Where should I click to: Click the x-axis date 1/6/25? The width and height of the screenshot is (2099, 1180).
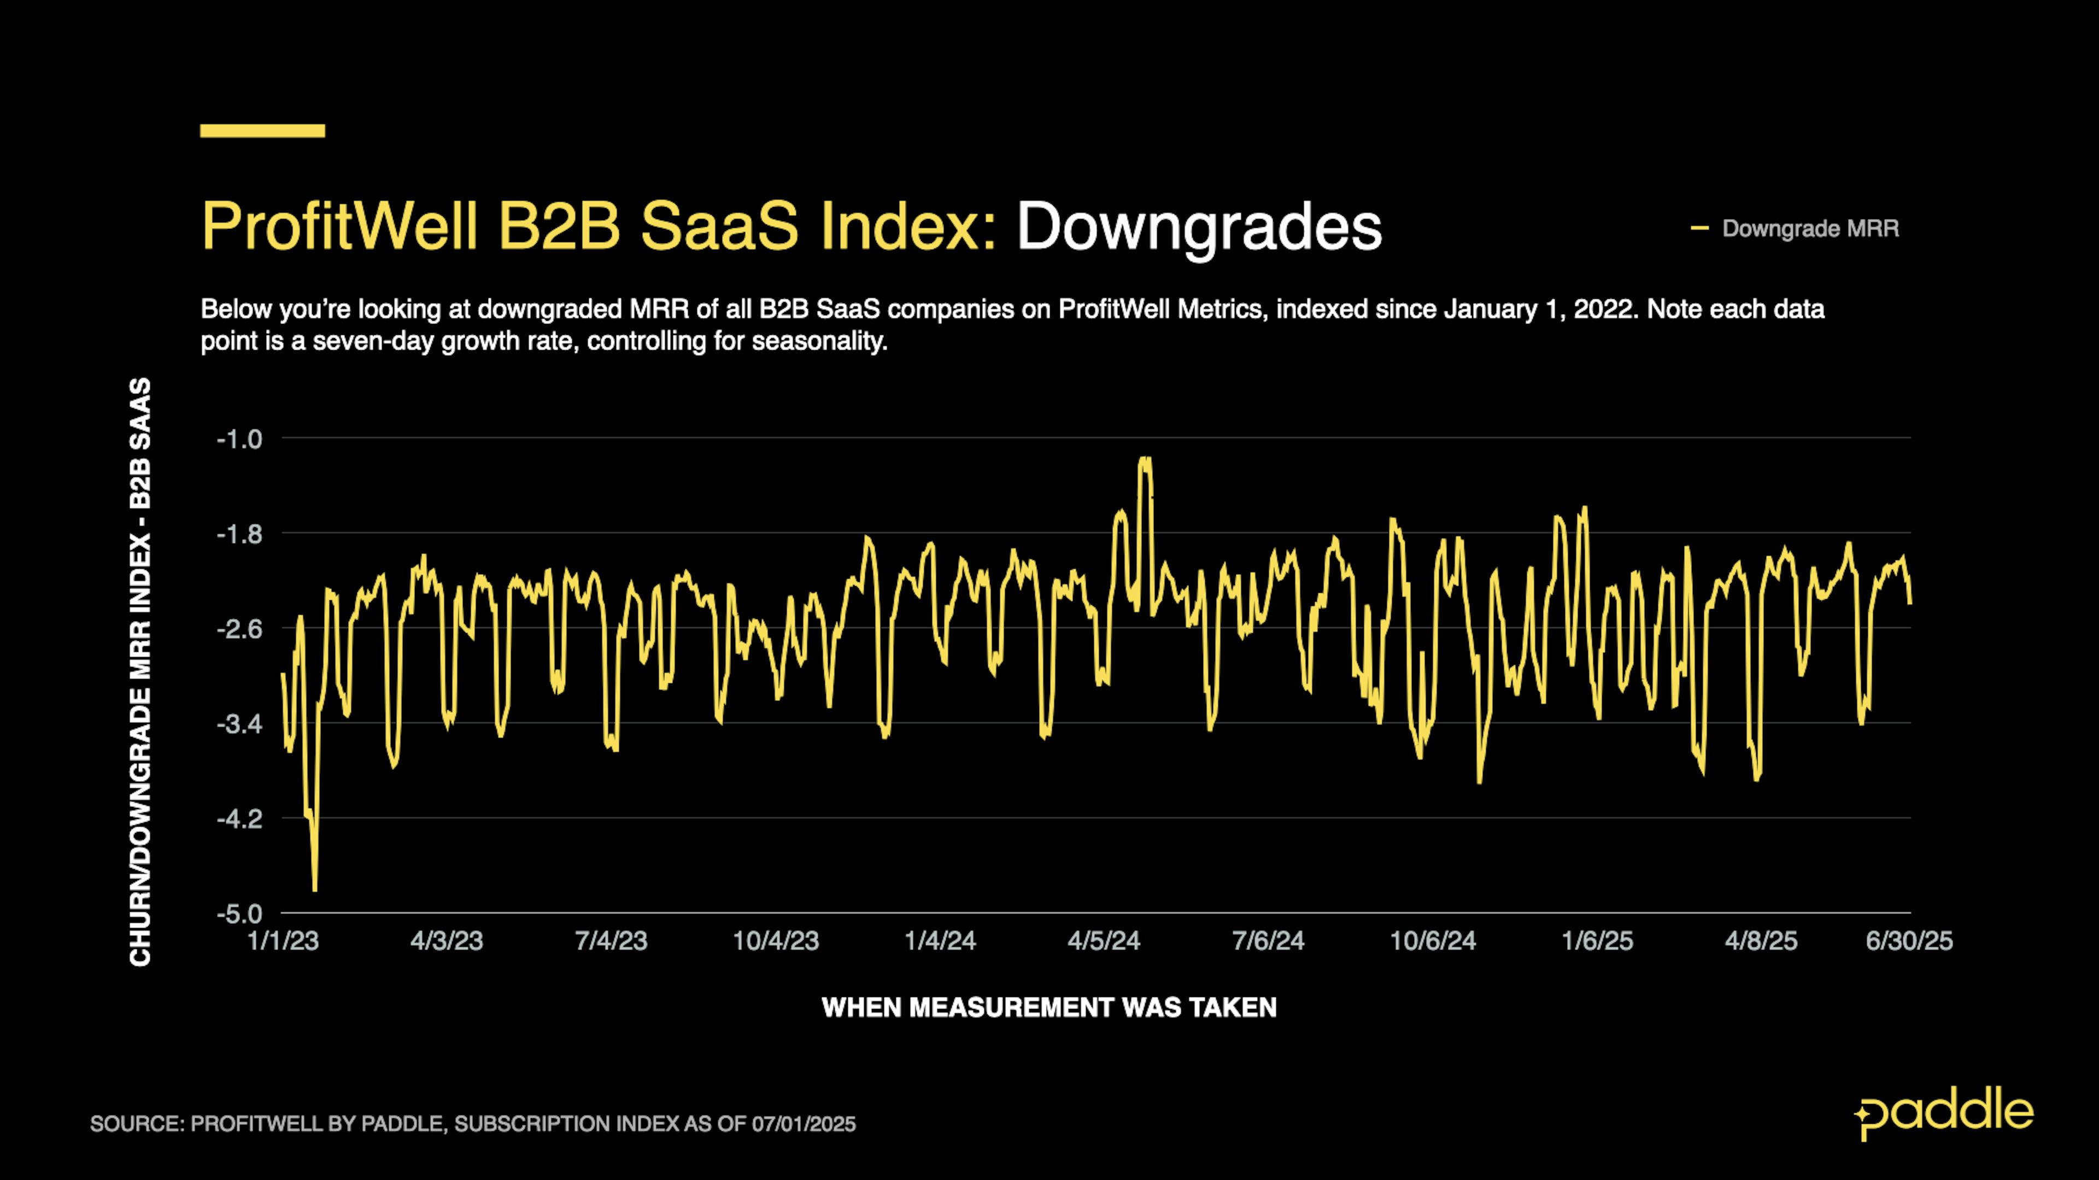click(x=1597, y=941)
